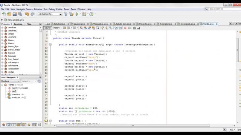The image size is (241, 135).
Task: Click the Find Next Occurrence icon
Action: 89,28
